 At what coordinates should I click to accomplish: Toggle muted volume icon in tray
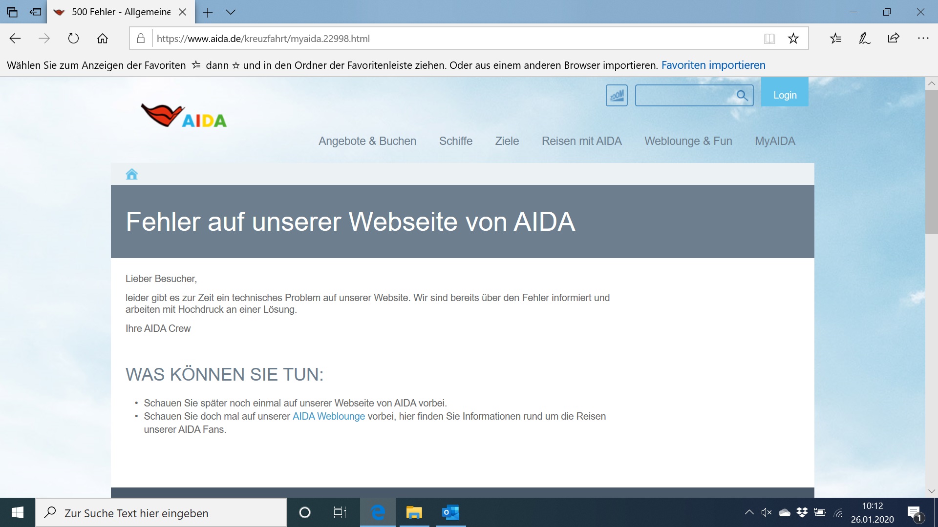[x=766, y=512]
